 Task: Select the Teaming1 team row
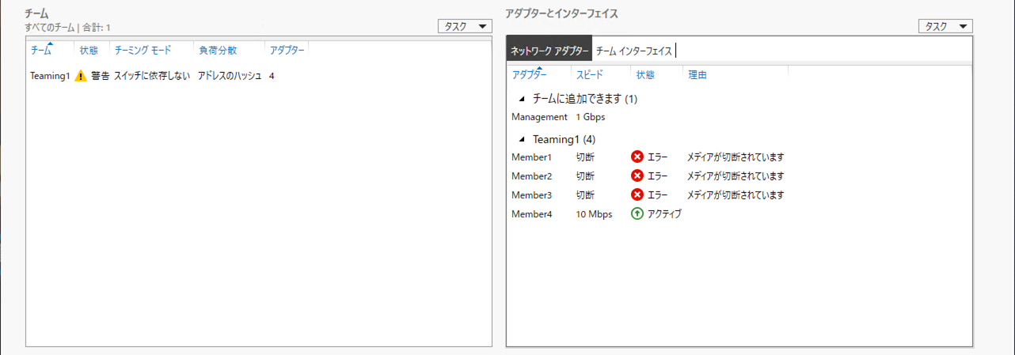(259, 77)
